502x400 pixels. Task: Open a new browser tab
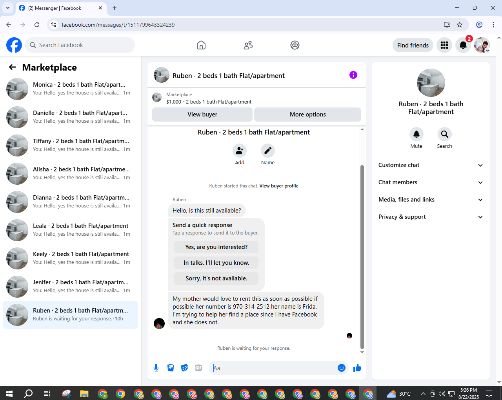(x=115, y=8)
